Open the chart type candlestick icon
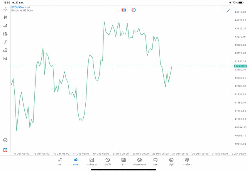Screen dimensions: 247x172 (5, 17)
